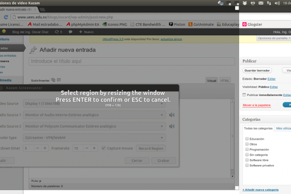Increase the Framerate value
Screen dimensions: 291x194
94,148
